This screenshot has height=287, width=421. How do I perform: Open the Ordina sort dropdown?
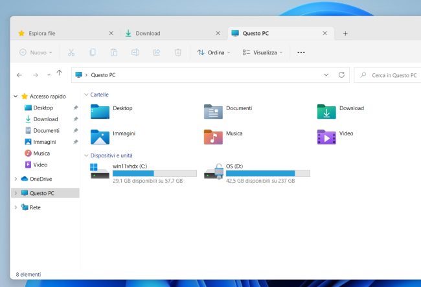tap(213, 52)
